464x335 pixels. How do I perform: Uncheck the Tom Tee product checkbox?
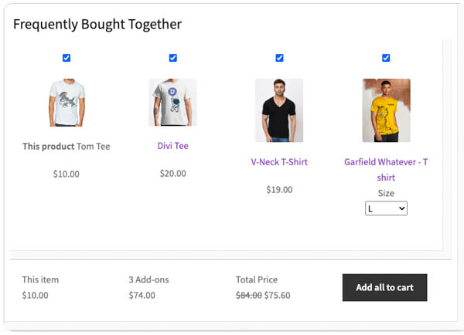tap(67, 58)
